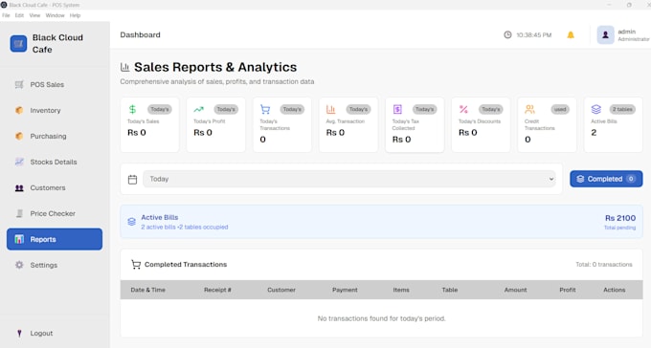Click the admin Administrator profile name
The height and width of the screenshot is (348, 651).
pyautogui.click(x=634, y=34)
